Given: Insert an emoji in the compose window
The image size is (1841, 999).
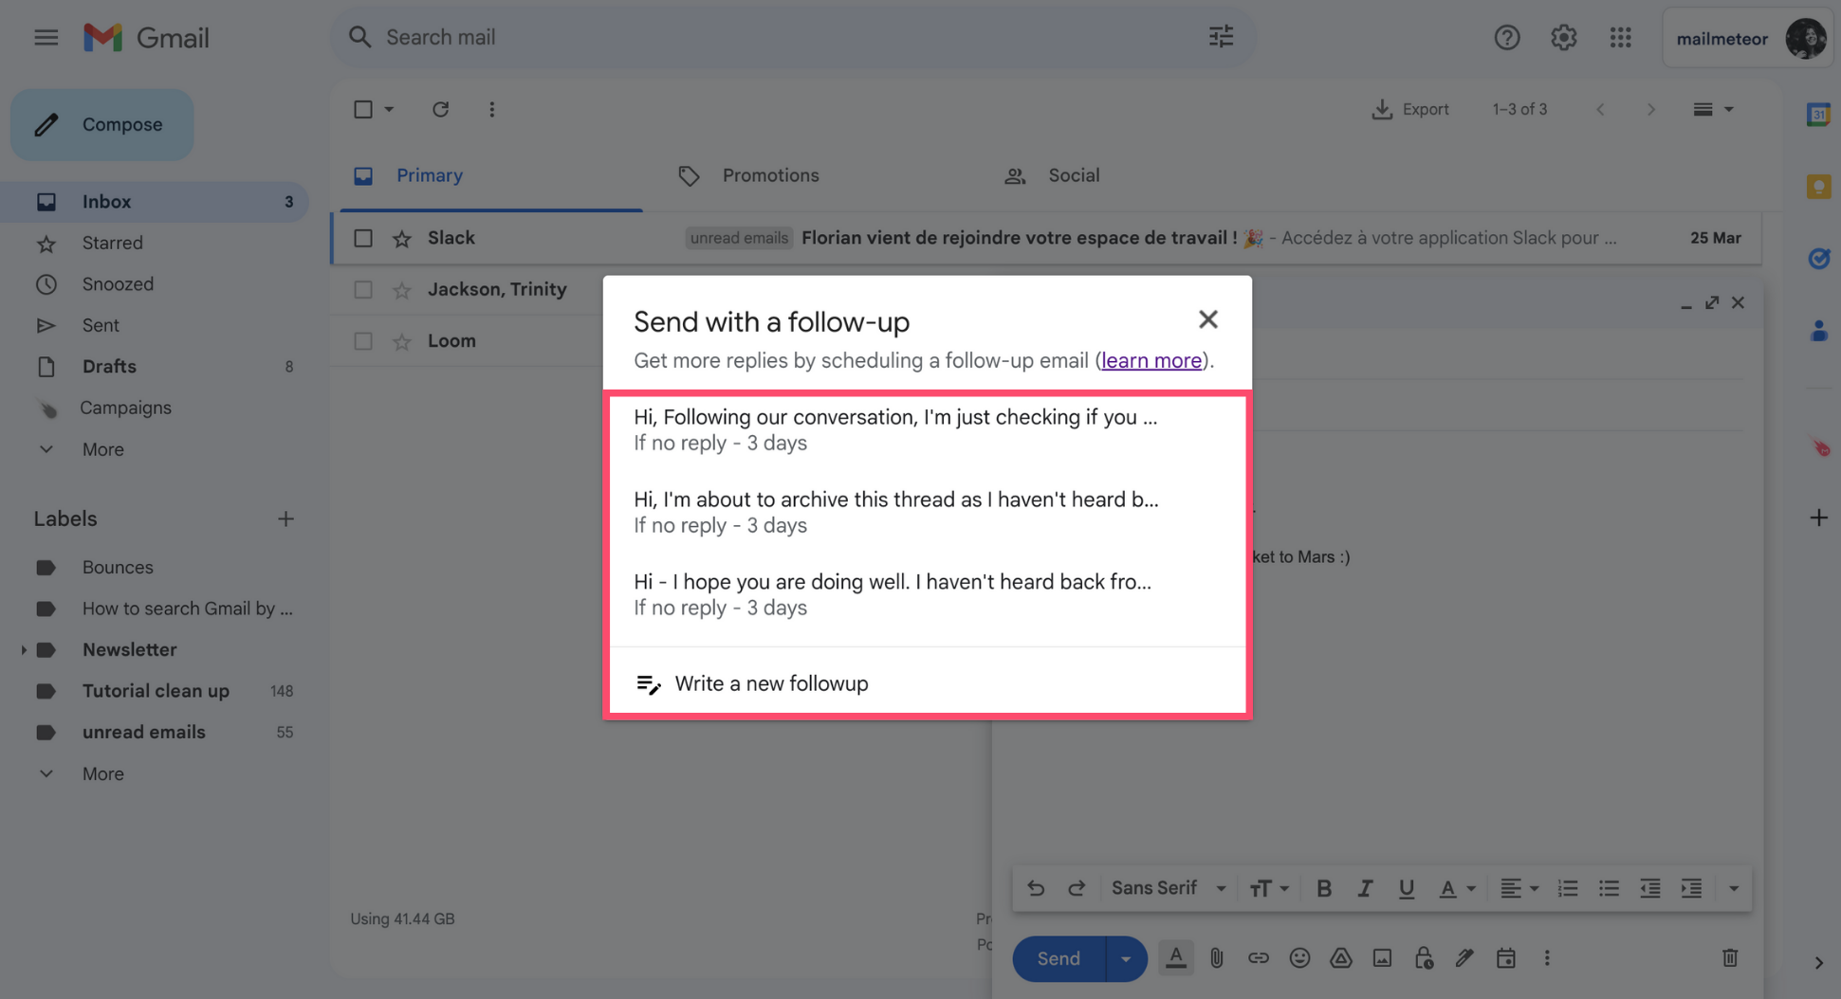Looking at the screenshot, I should [x=1299, y=958].
